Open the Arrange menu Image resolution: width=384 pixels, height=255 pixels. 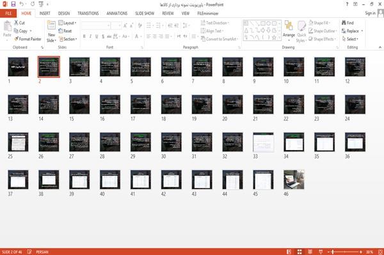[289, 31]
